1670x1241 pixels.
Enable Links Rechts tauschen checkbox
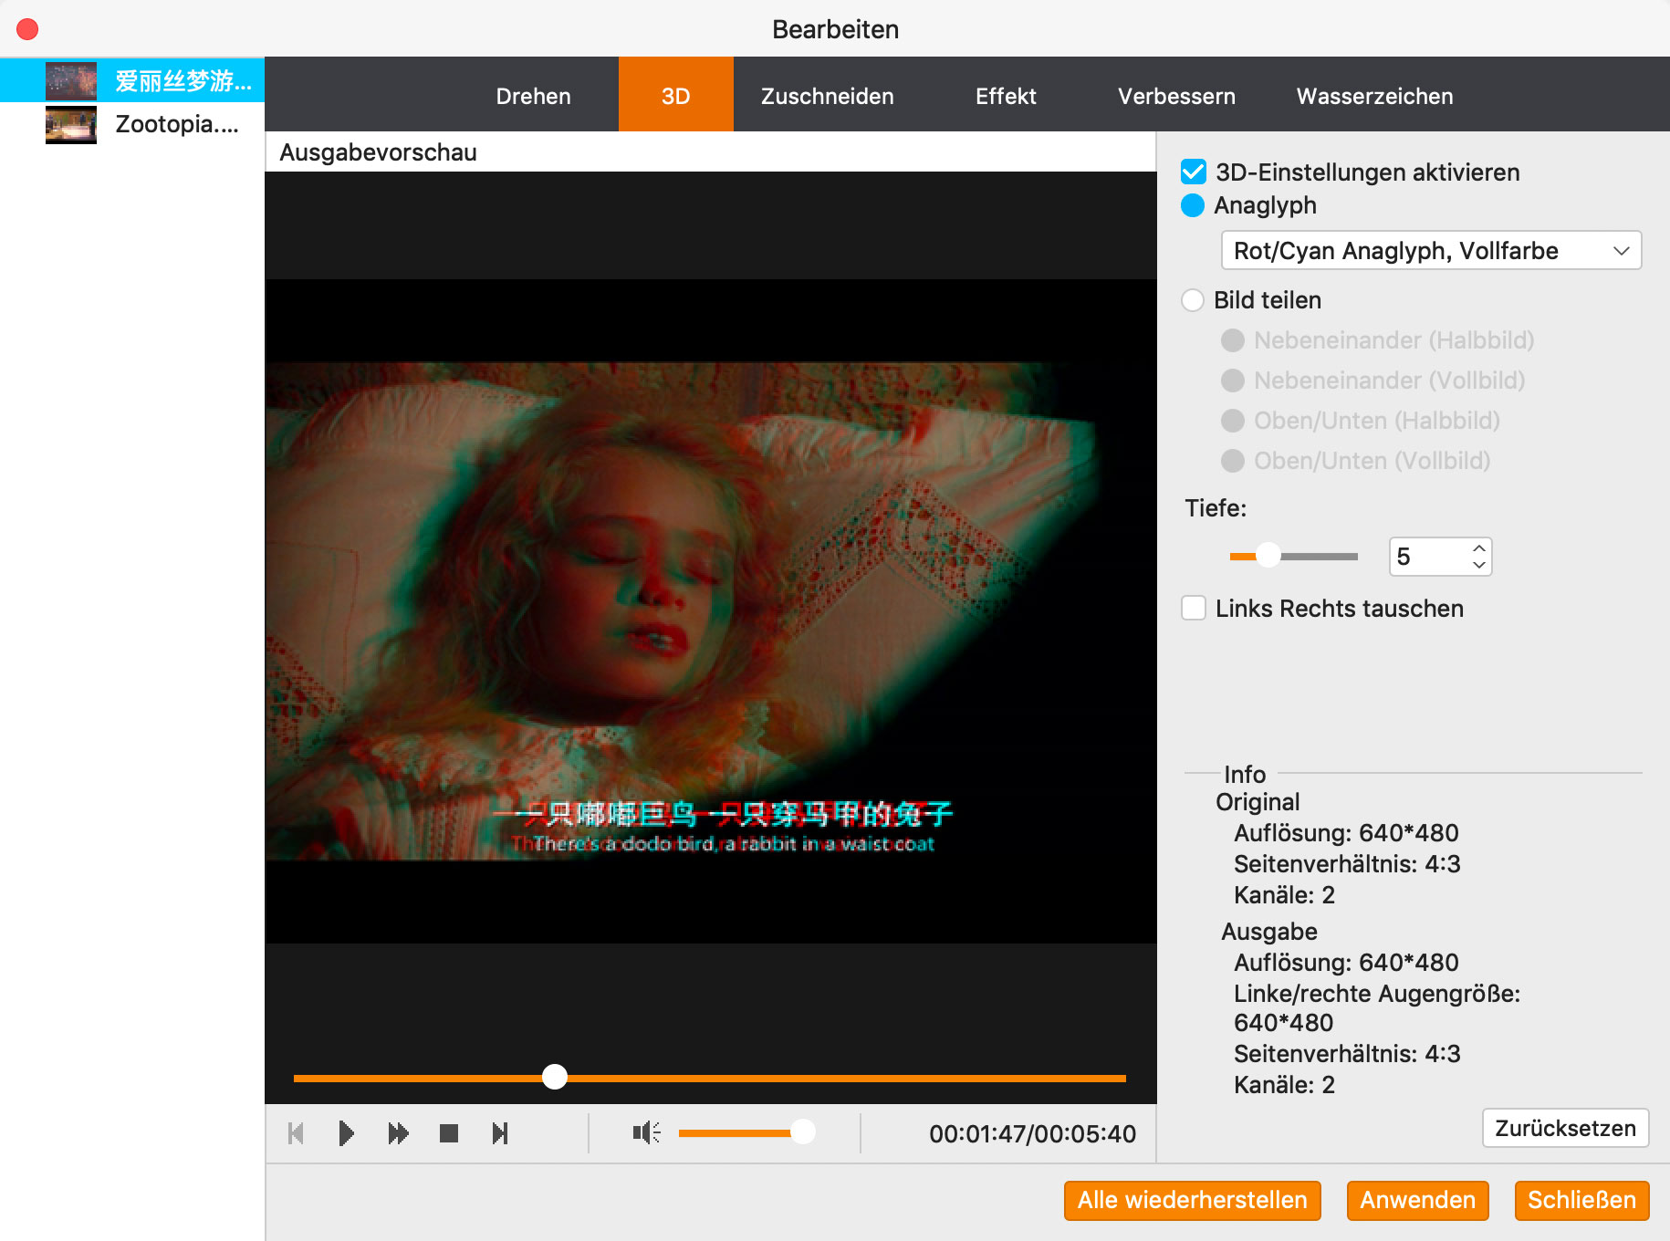[1194, 608]
